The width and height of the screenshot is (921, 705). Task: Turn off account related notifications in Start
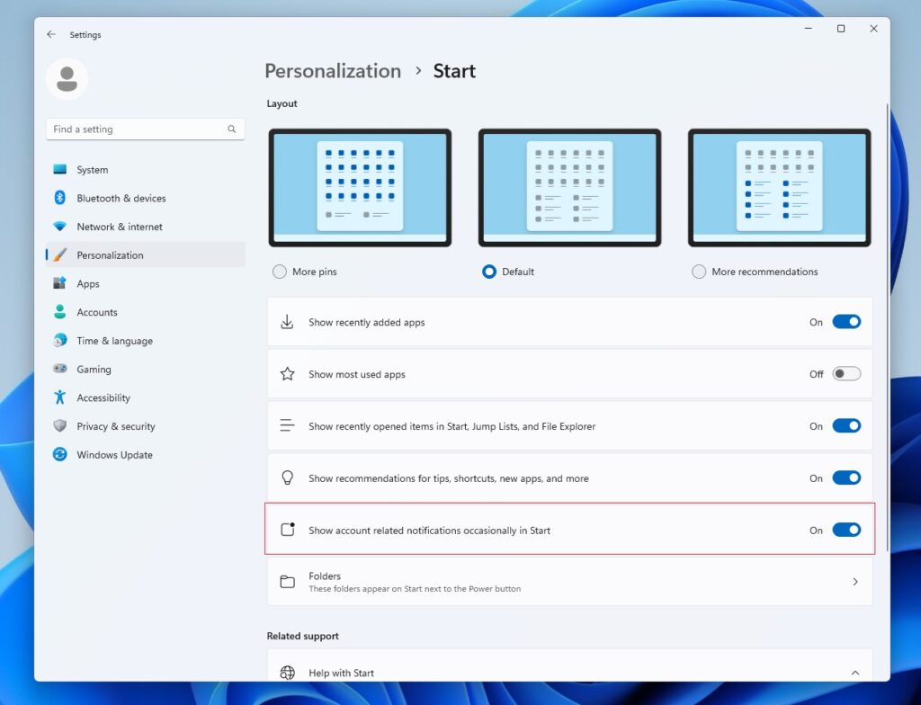(x=846, y=531)
